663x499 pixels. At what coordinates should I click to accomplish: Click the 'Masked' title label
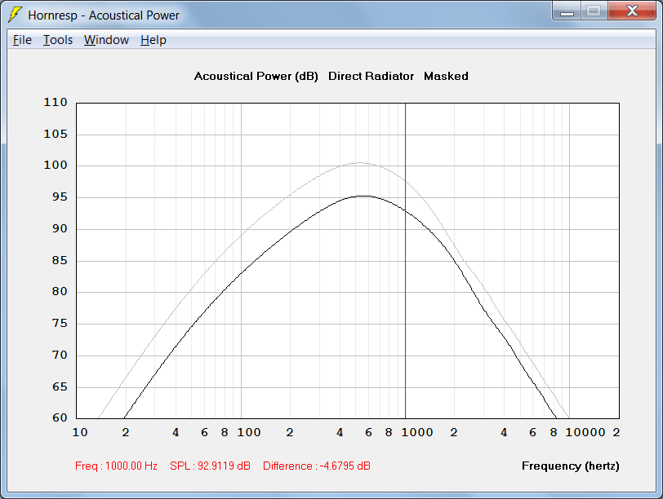[446, 76]
